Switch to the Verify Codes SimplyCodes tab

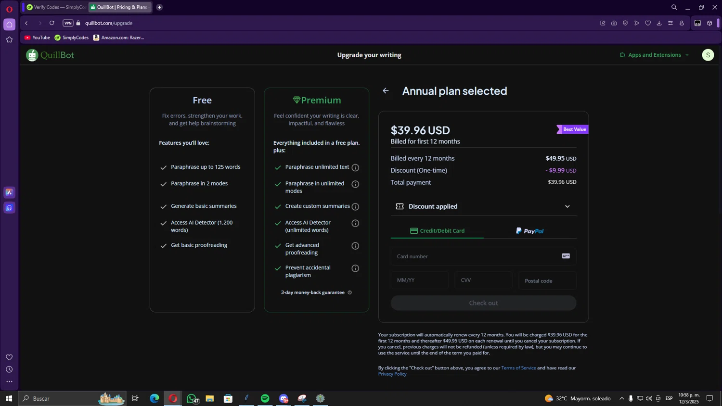(x=55, y=7)
